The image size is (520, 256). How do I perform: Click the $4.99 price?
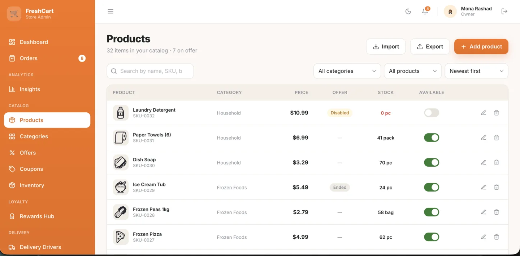point(300,237)
